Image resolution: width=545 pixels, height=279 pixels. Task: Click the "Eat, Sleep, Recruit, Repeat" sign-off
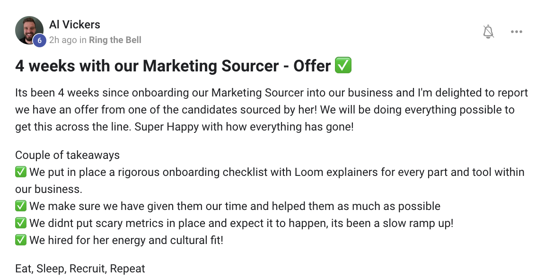(x=80, y=269)
